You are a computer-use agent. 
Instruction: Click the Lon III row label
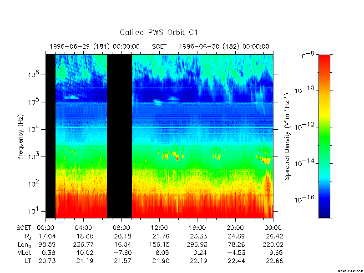click(x=25, y=245)
